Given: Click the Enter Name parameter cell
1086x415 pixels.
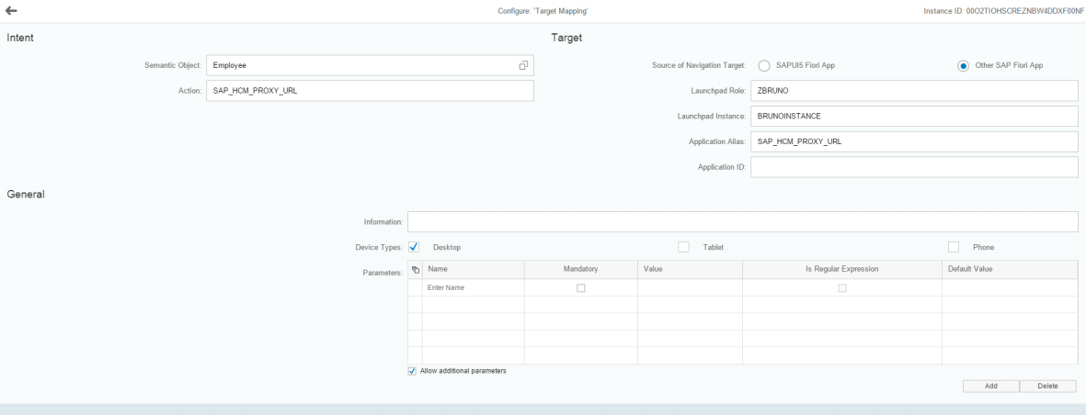Looking at the screenshot, I should click(473, 288).
